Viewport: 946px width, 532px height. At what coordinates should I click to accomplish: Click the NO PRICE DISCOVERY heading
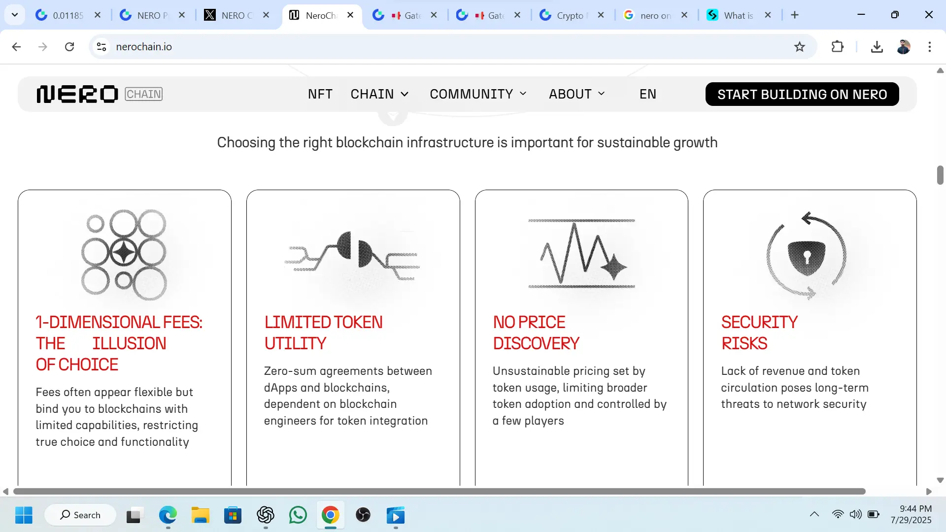536,332
